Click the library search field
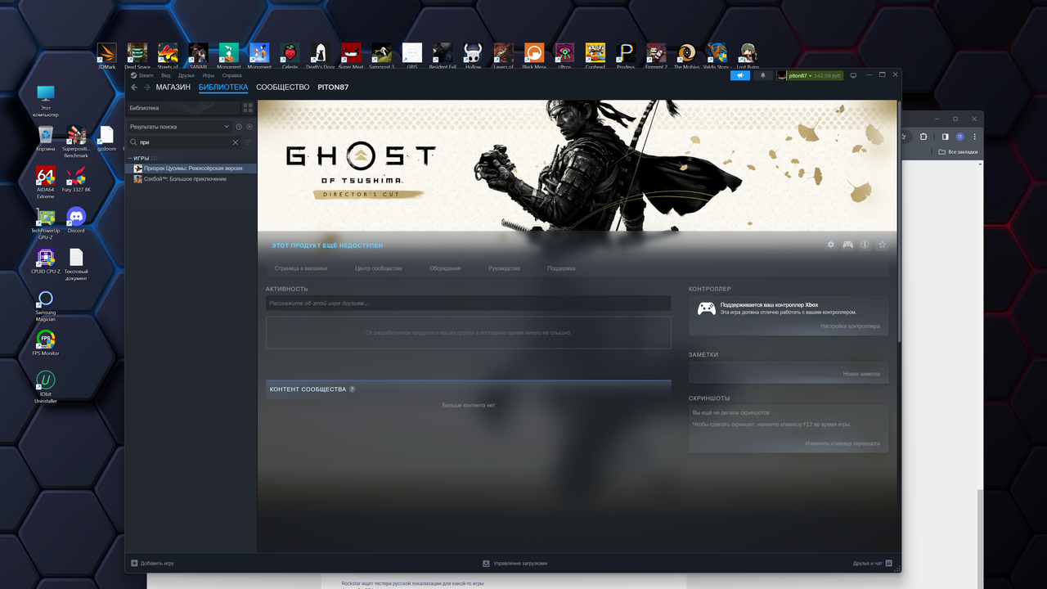Screen dimensions: 1047x589 pos(185,142)
